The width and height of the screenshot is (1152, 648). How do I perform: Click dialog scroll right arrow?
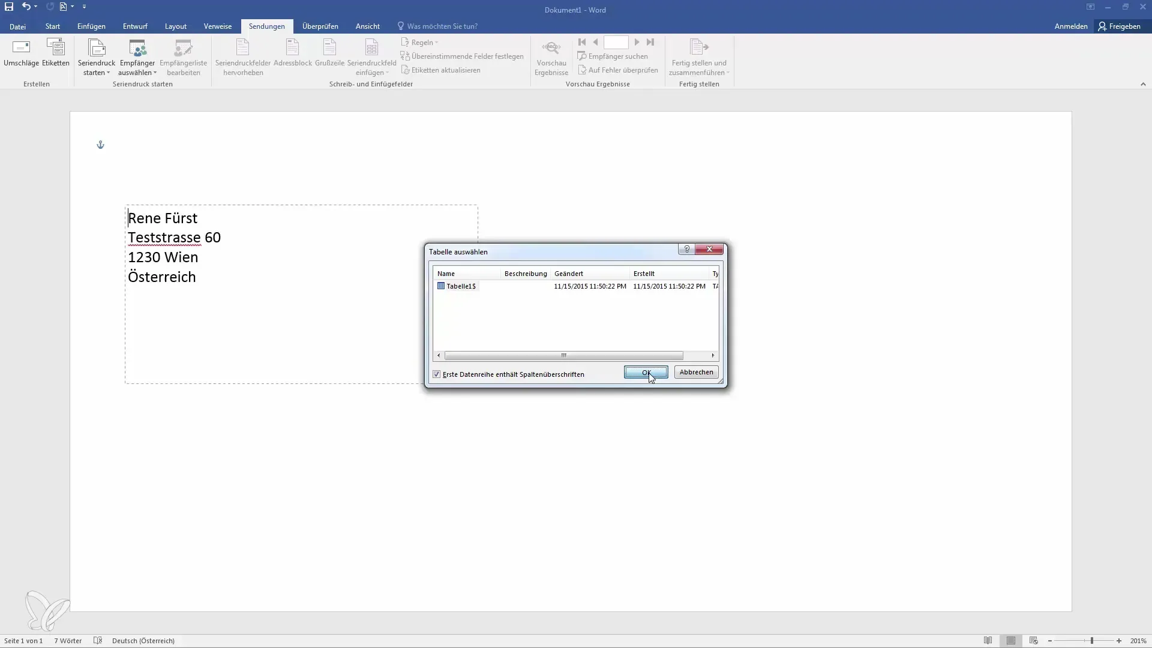[x=713, y=356]
